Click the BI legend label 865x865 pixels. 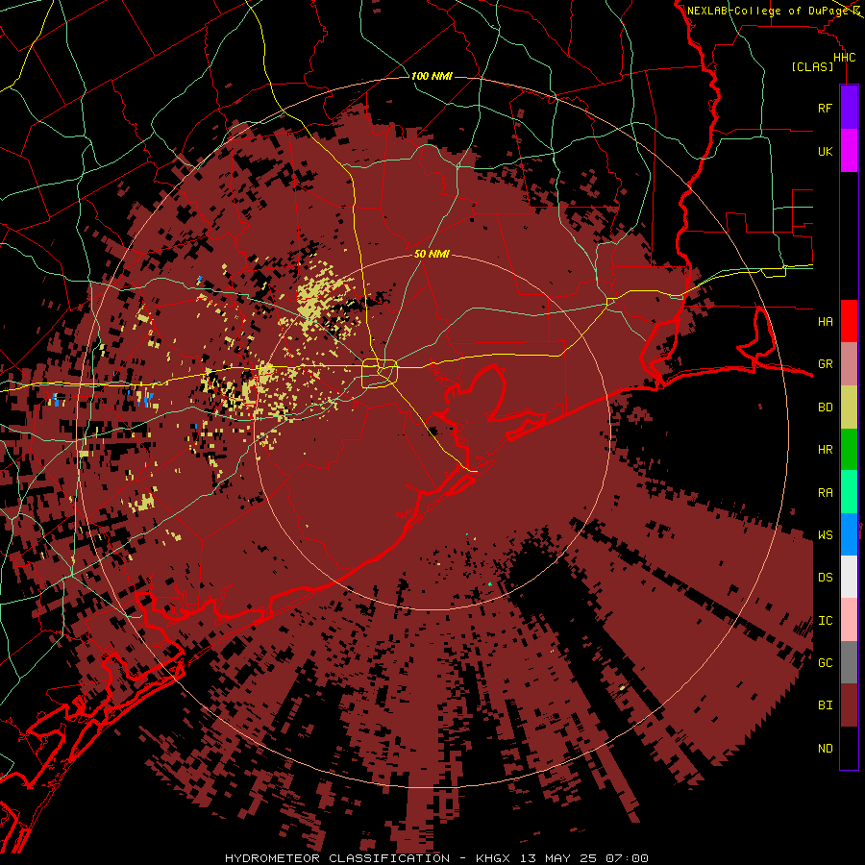click(x=825, y=705)
